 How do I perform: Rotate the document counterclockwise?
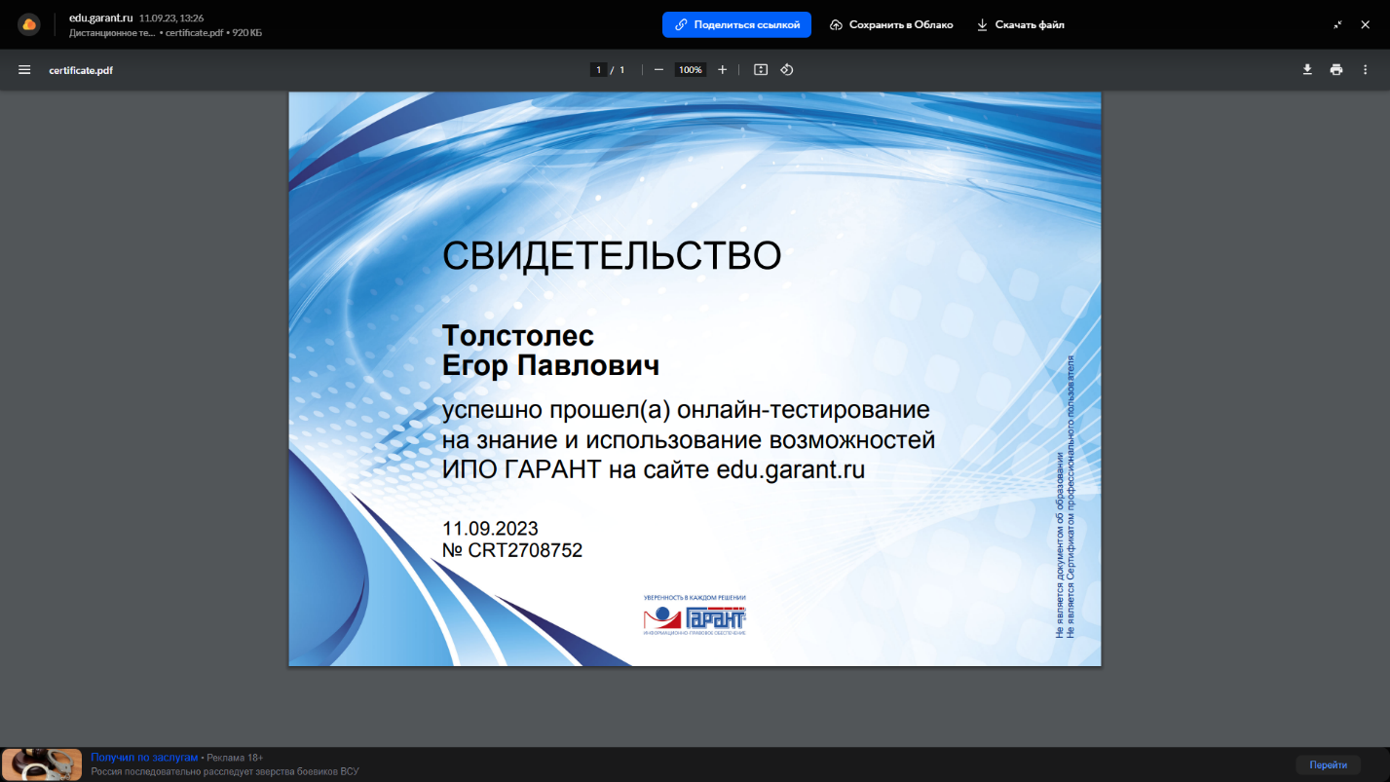(x=787, y=70)
